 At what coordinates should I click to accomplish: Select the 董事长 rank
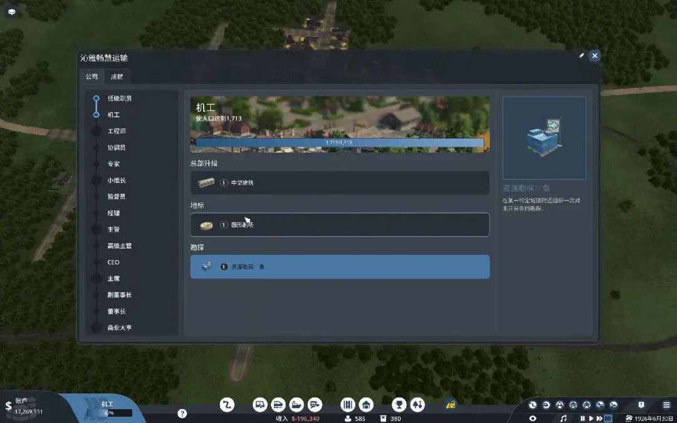[117, 311]
